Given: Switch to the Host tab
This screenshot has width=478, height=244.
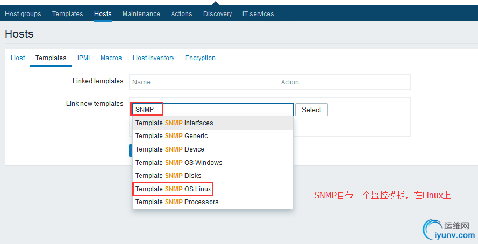Looking at the screenshot, I should (x=18, y=58).
